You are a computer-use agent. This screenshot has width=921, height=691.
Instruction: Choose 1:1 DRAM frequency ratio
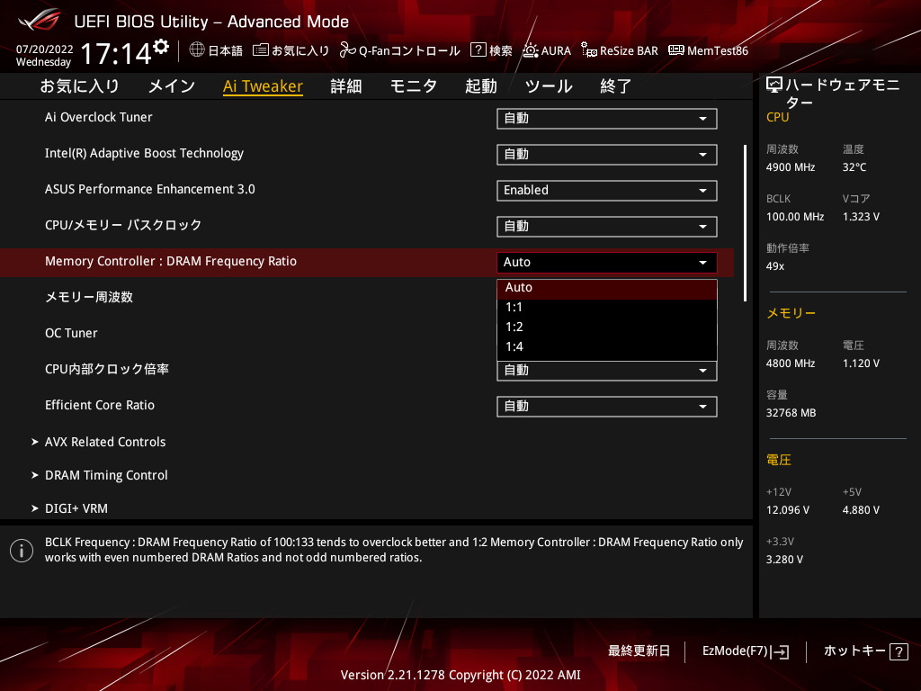(607, 308)
